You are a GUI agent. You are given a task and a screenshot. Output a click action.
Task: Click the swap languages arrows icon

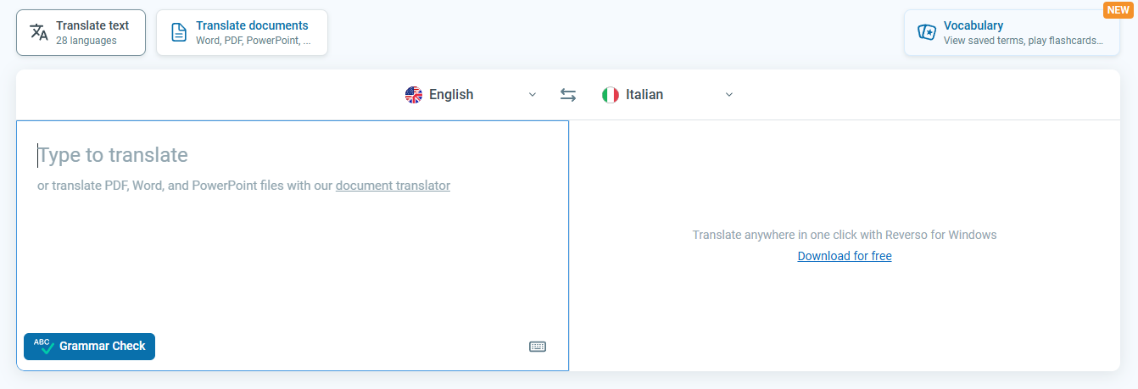coord(568,95)
